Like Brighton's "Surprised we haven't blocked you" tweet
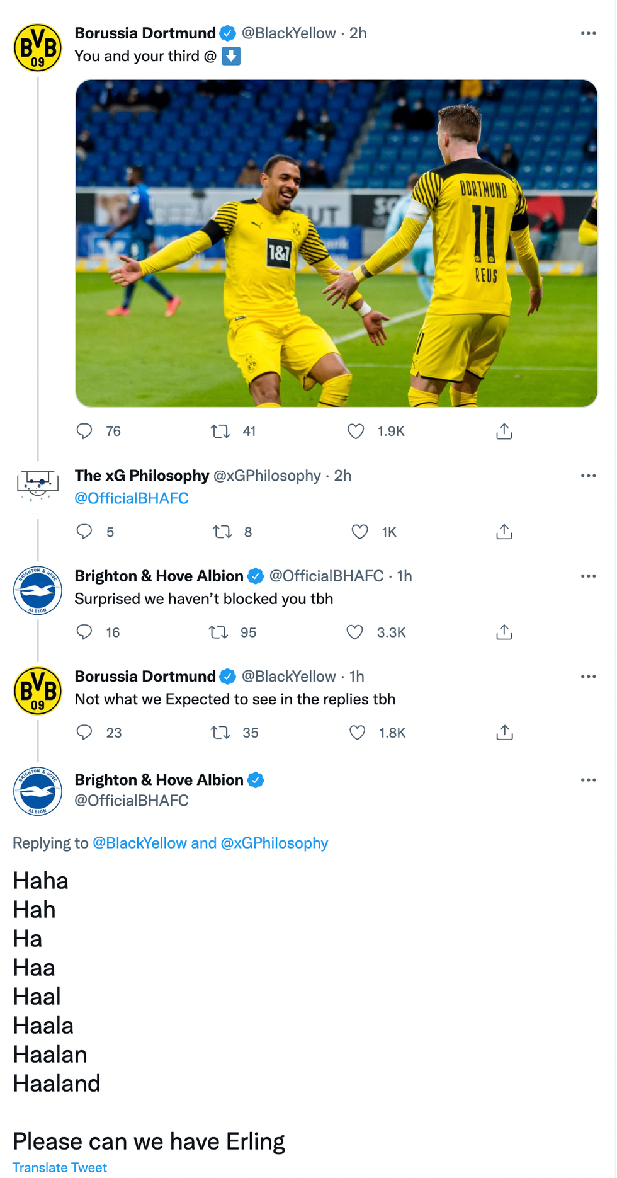 pos(356,632)
